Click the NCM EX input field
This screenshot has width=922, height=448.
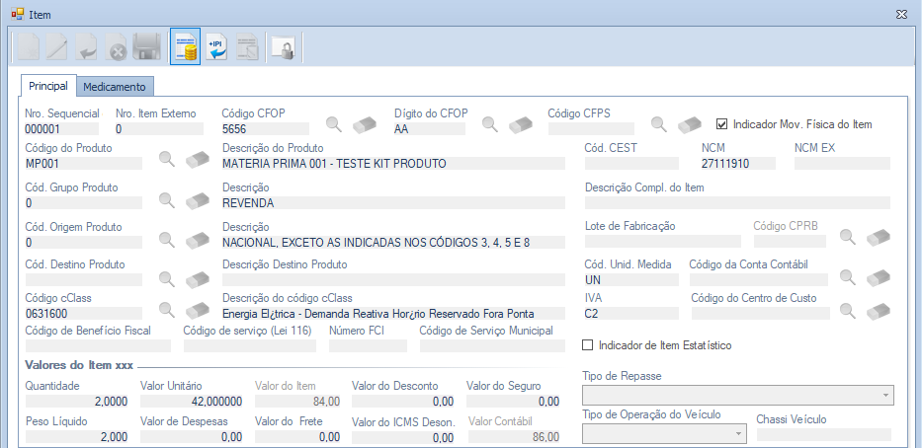point(842,164)
